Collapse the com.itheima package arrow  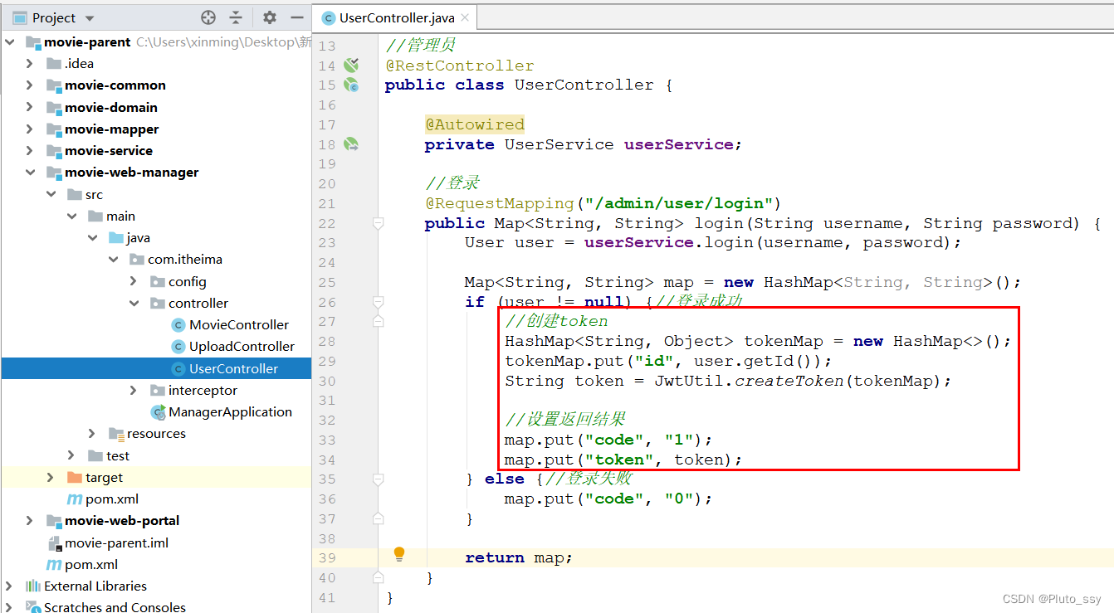click(x=113, y=259)
